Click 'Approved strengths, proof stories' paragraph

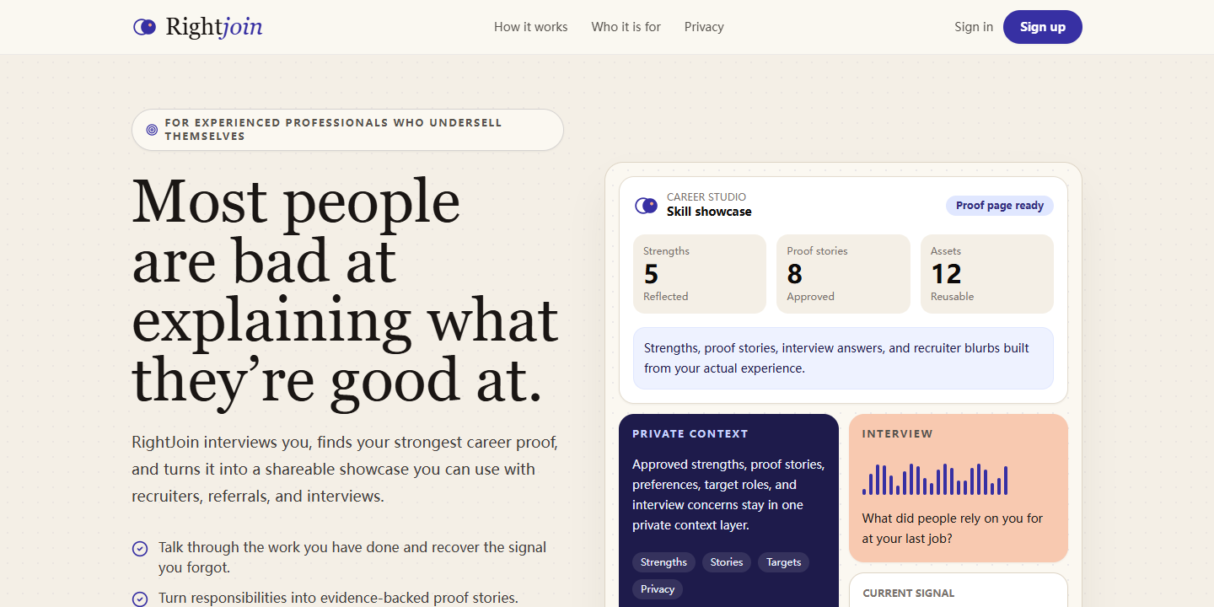point(728,495)
